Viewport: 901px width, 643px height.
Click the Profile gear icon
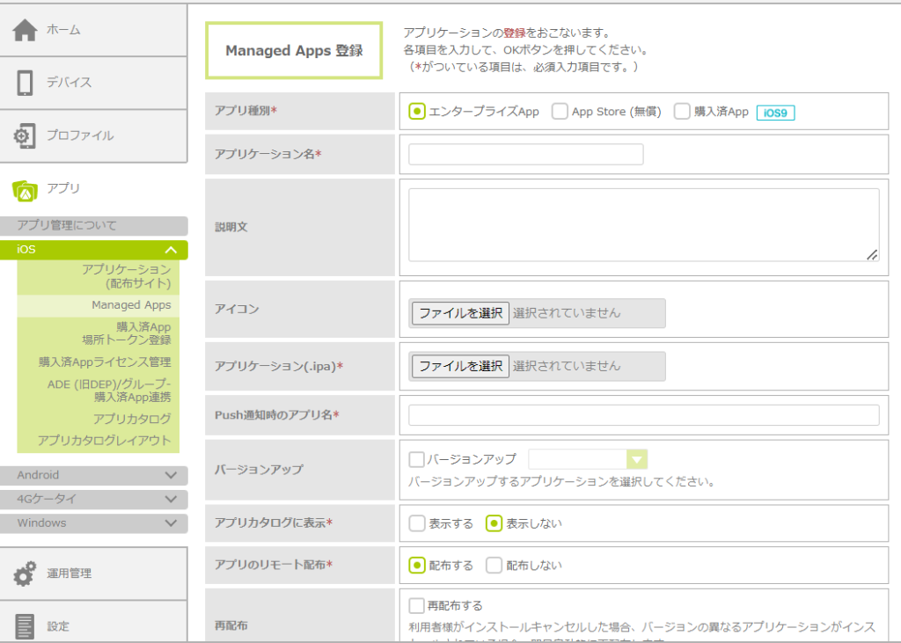(x=25, y=136)
